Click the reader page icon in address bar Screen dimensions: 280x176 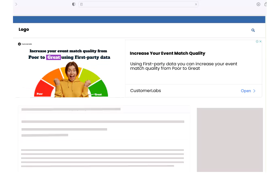[82, 4]
